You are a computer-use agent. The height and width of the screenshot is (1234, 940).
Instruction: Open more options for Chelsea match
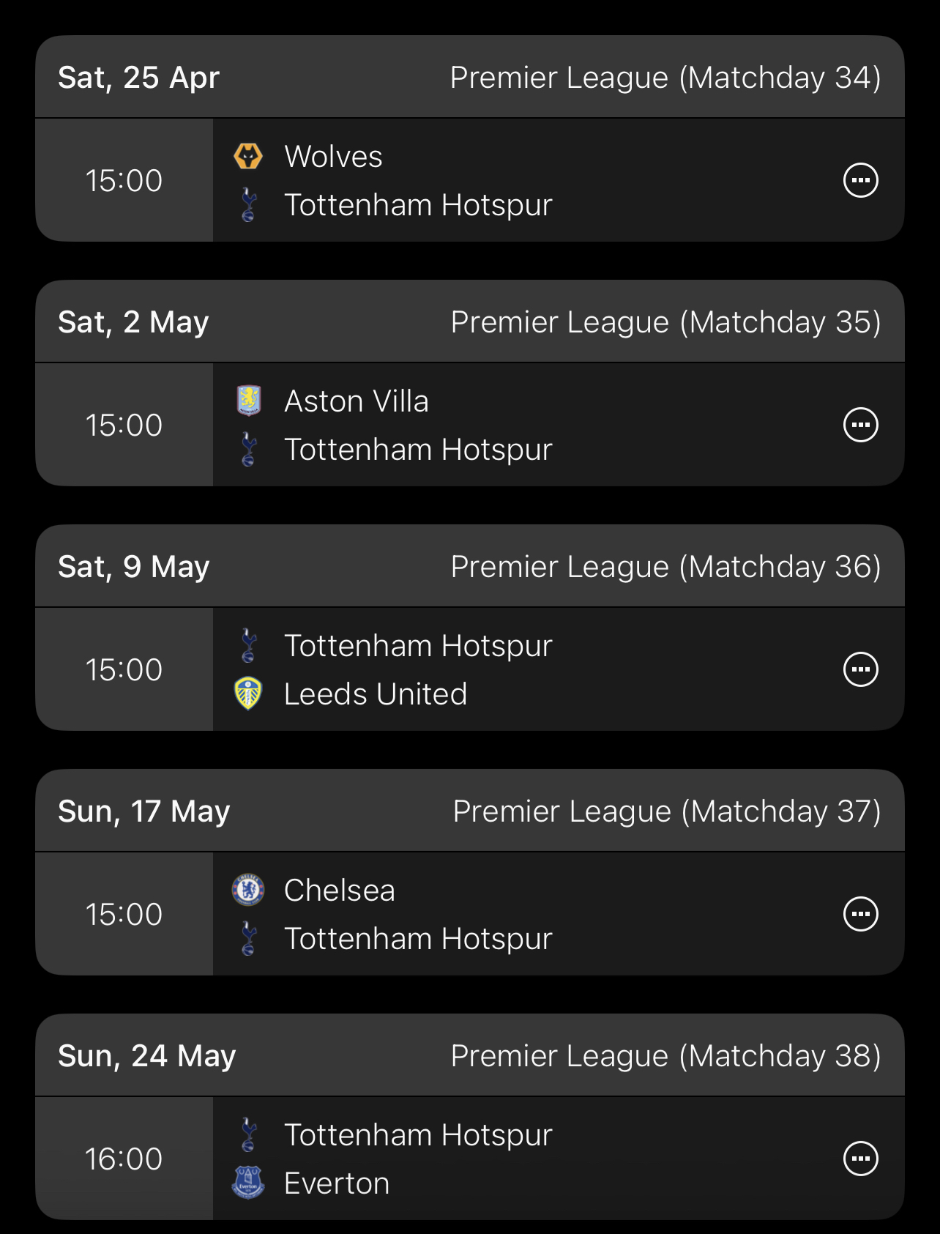point(860,914)
